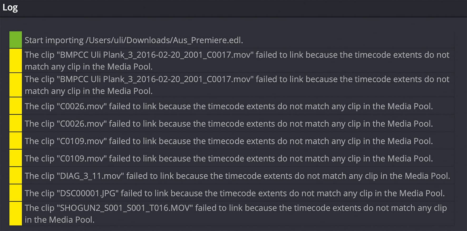The image size is (467, 231).
Task: Select the warning indicator next to DSC00001.JPG
Action: pos(15,193)
